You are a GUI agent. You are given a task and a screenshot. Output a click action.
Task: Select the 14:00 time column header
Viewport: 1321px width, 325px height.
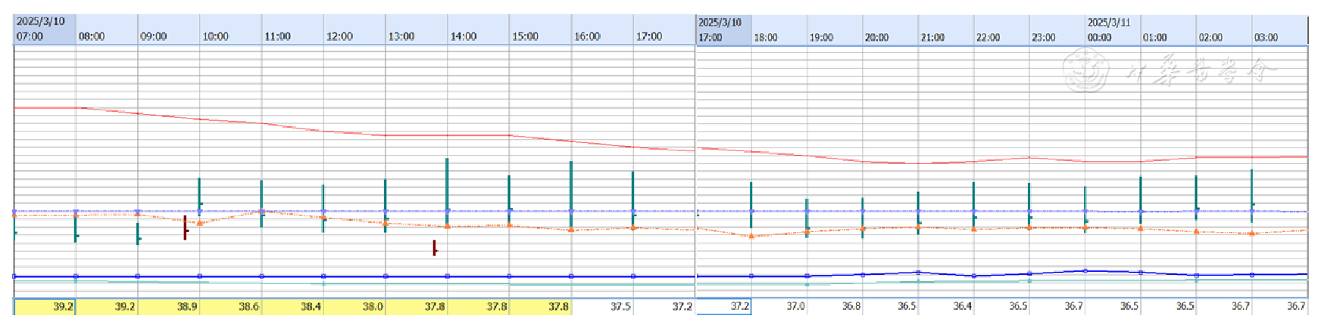coord(478,29)
